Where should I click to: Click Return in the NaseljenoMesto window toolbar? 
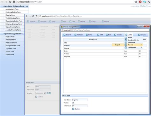click(x=105, y=21)
